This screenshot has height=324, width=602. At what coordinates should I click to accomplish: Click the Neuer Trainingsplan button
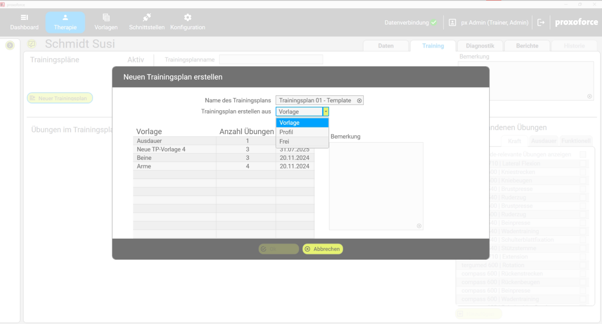pos(60,98)
